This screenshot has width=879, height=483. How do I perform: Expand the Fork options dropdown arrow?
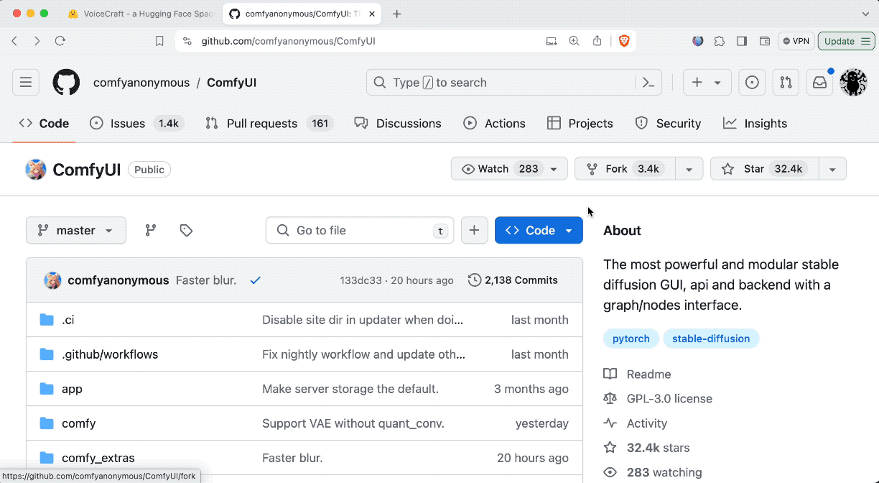click(689, 169)
